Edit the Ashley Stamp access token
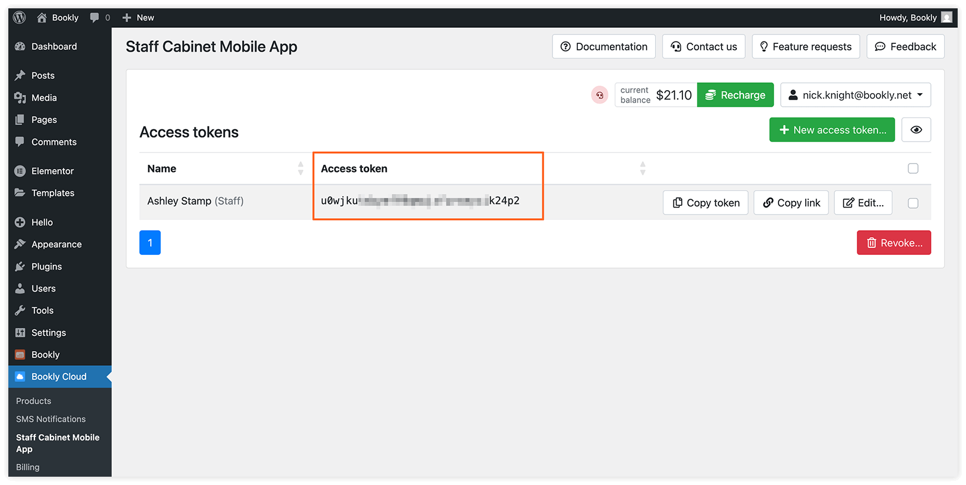The width and height of the screenshot is (966, 485). (863, 203)
